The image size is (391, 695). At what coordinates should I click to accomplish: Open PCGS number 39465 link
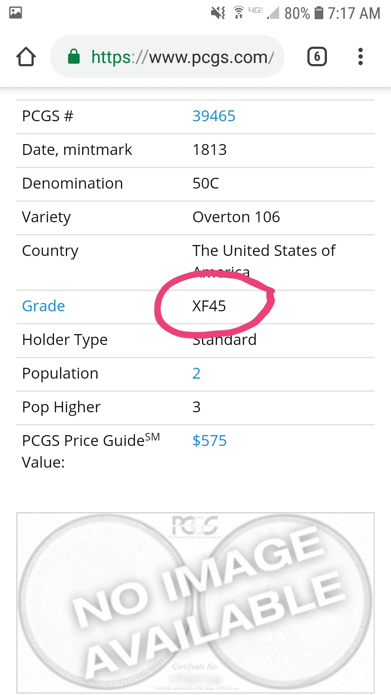tap(214, 116)
